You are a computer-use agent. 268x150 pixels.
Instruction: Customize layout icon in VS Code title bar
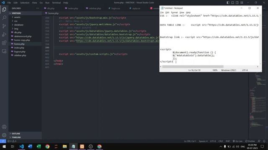(x=242, y=2)
